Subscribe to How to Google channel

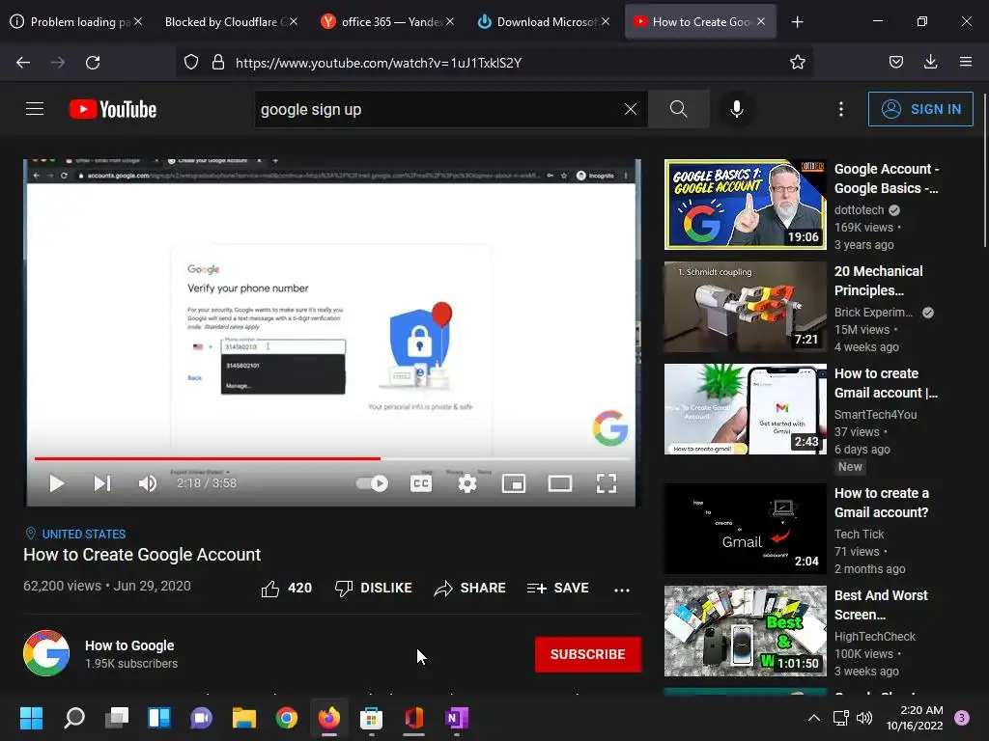pos(588,655)
